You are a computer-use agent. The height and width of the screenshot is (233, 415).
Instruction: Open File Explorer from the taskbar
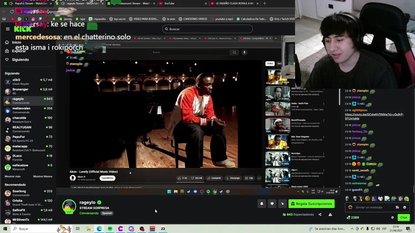[89, 229]
